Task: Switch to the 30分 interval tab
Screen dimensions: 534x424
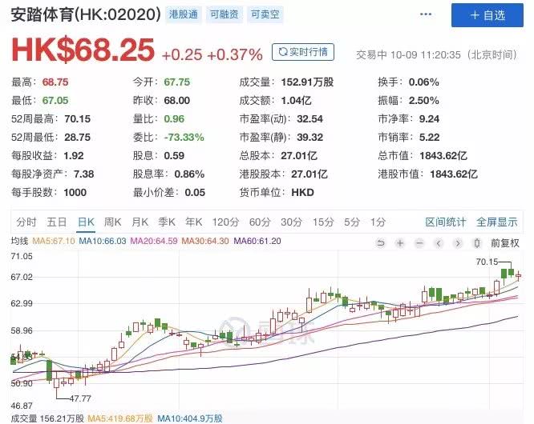Action: (x=291, y=222)
